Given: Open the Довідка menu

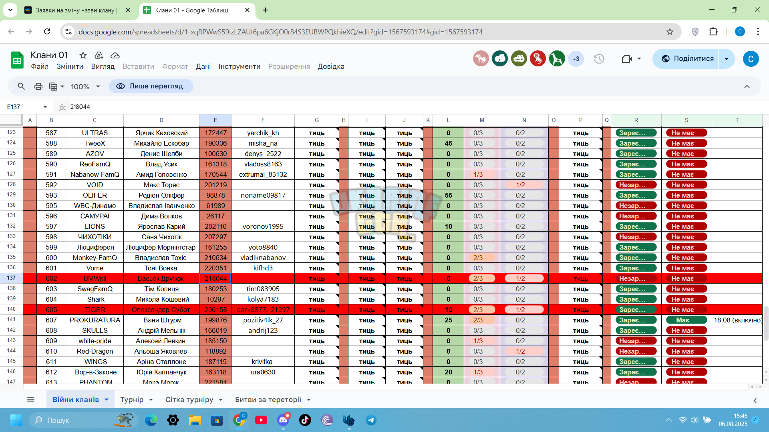Looking at the screenshot, I should tap(331, 66).
